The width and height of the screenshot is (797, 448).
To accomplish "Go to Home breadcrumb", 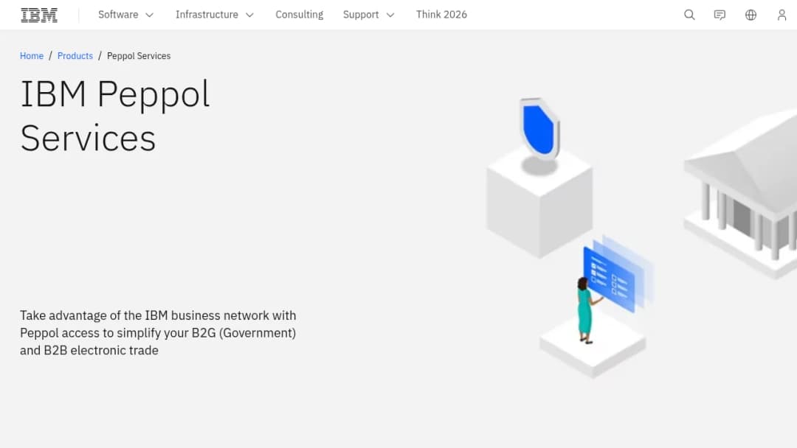I will coord(32,56).
